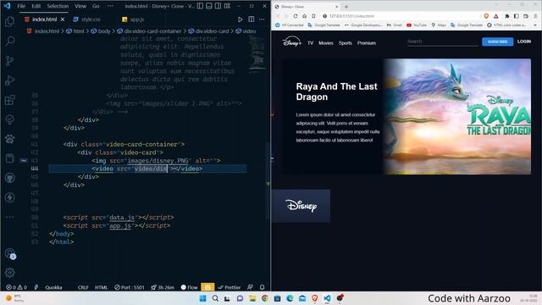Open the Windows Start menu
542x305 pixels.
[x=203, y=298]
